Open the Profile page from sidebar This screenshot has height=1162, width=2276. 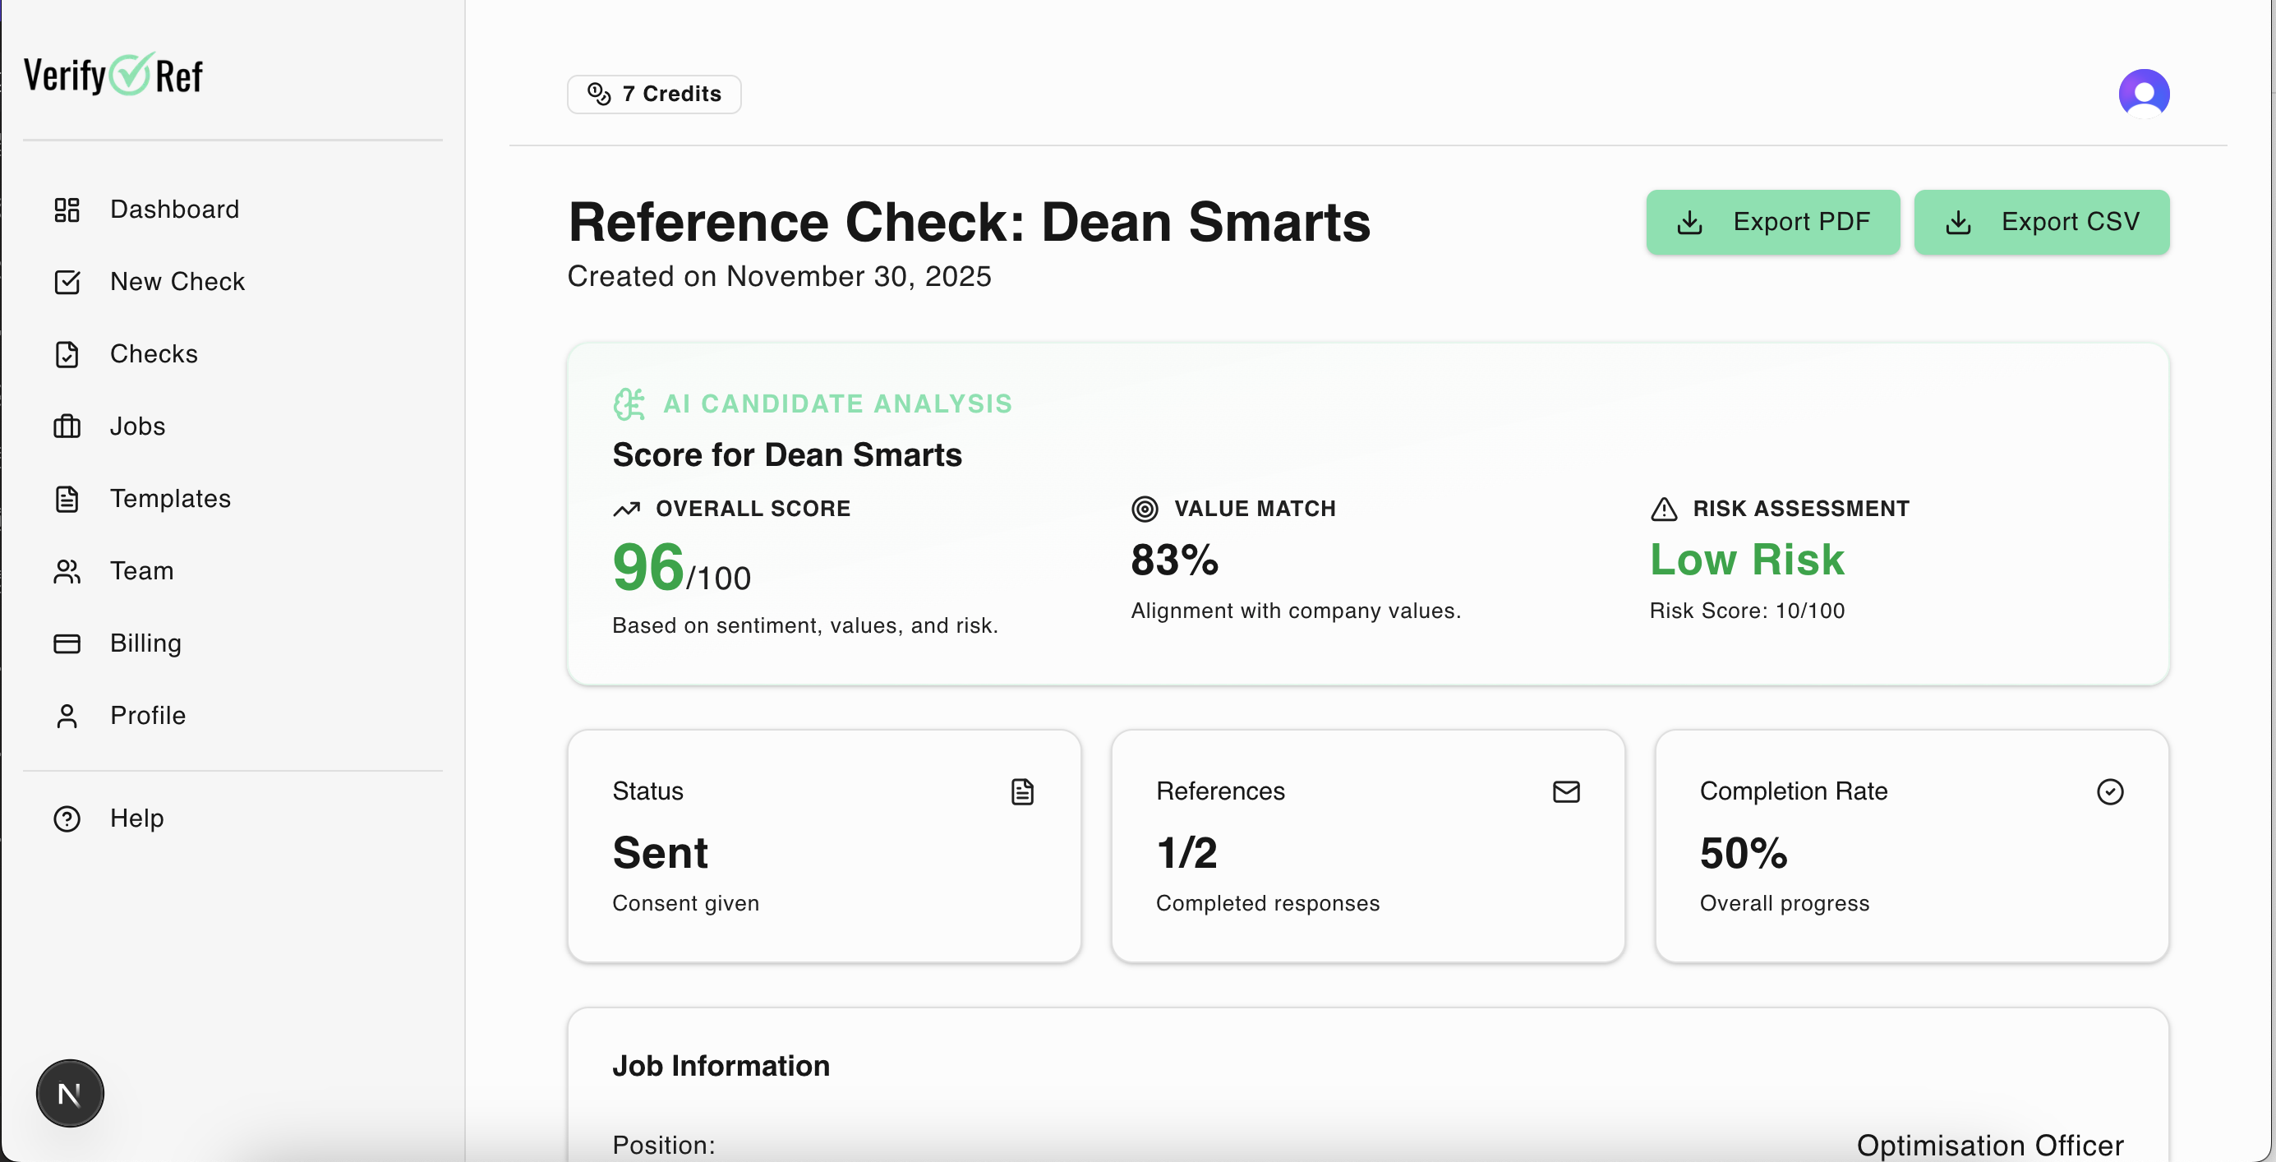148,716
